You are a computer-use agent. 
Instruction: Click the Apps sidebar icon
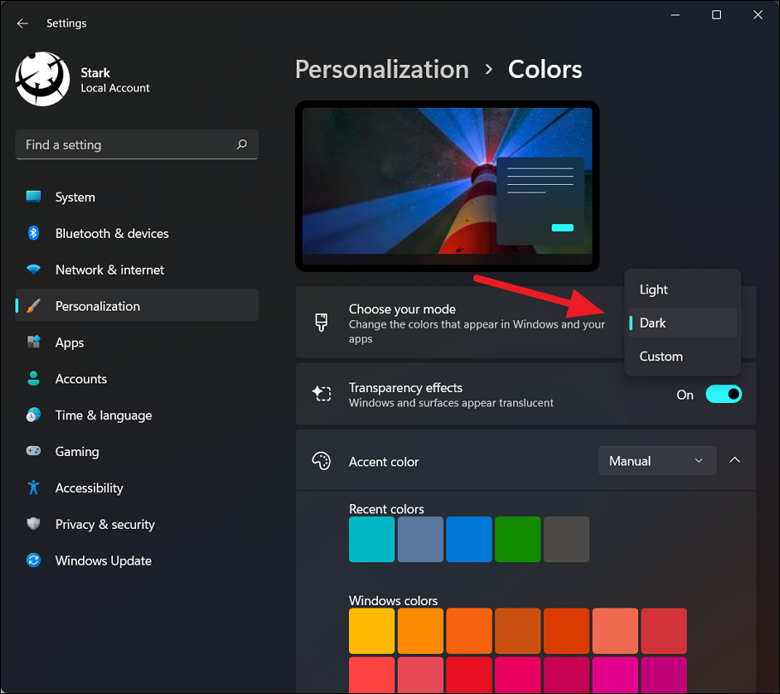point(68,342)
